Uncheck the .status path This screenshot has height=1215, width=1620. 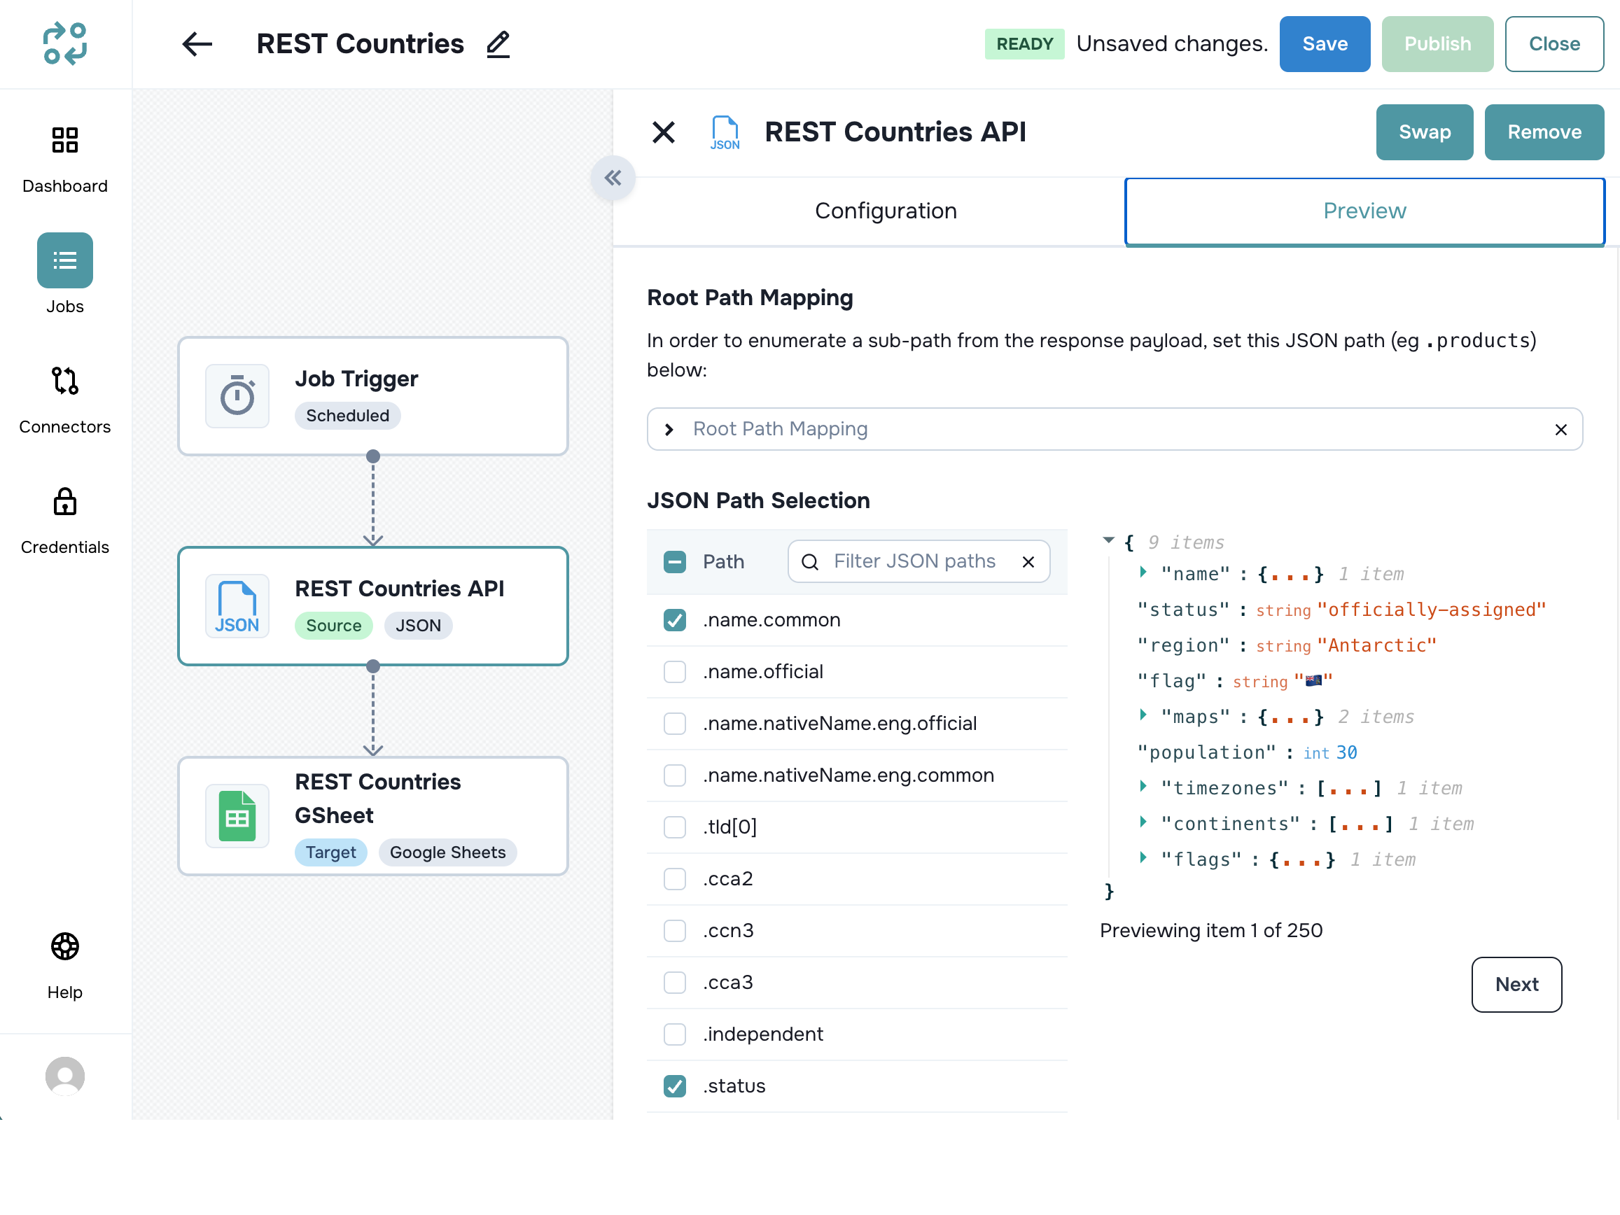coord(674,1086)
